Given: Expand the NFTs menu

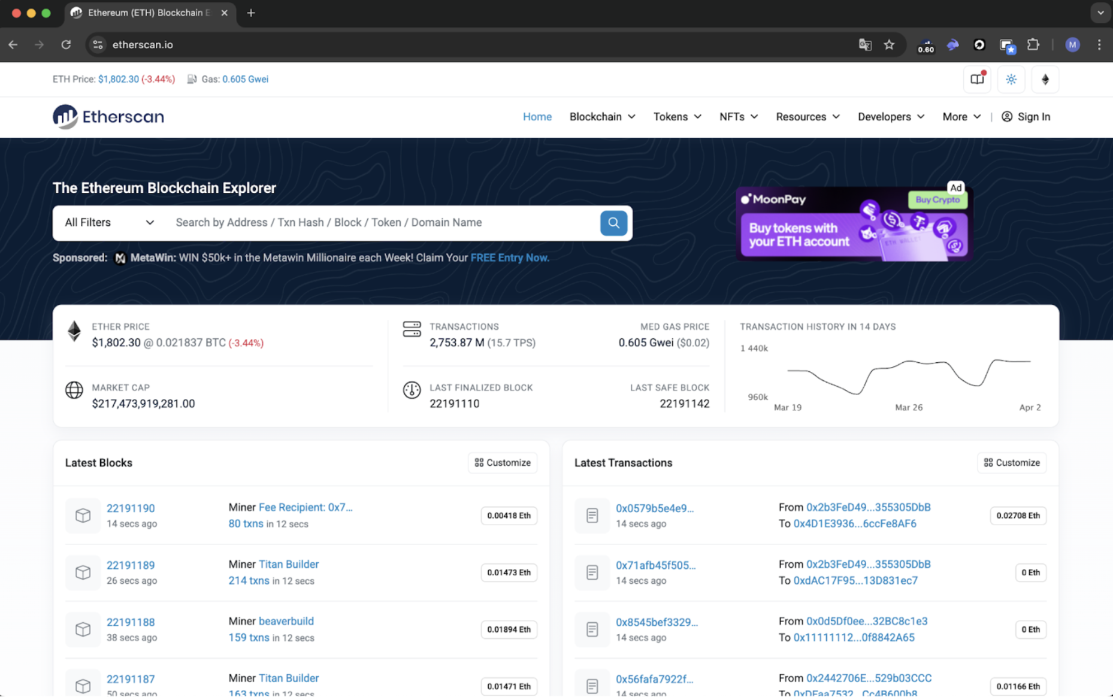Looking at the screenshot, I should pyautogui.click(x=738, y=117).
